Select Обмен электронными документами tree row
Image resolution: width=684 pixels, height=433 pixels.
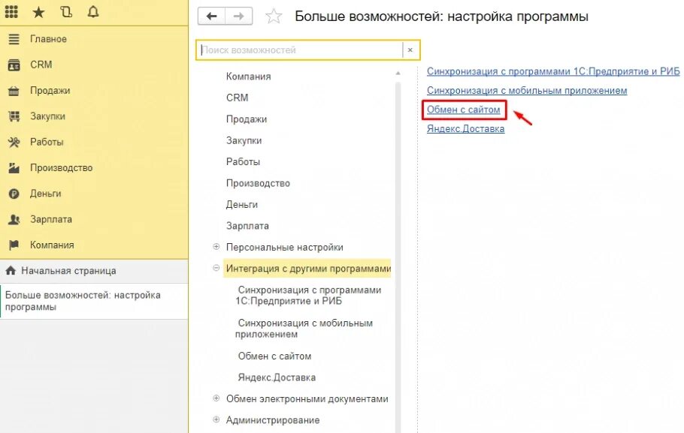[x=307, y=399]
